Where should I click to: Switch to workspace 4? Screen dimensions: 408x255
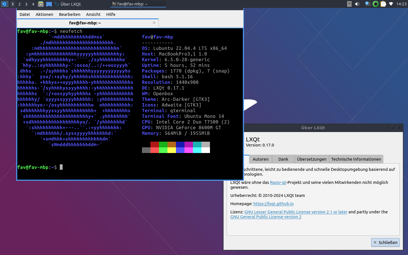33,4
